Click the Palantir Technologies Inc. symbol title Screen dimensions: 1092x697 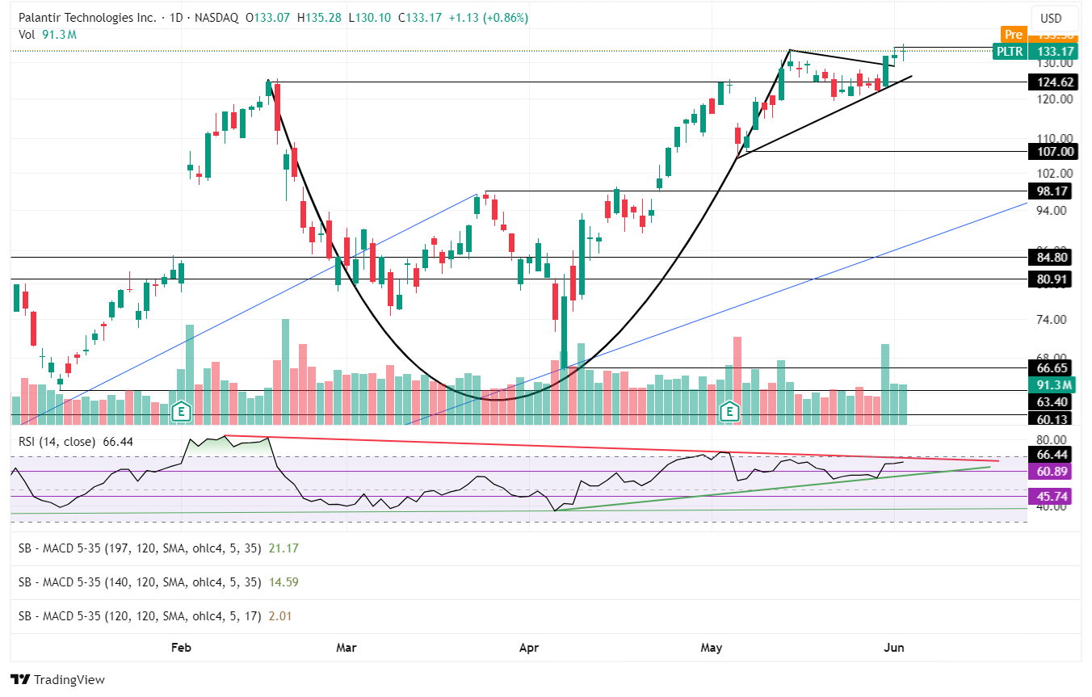point(87,18)
